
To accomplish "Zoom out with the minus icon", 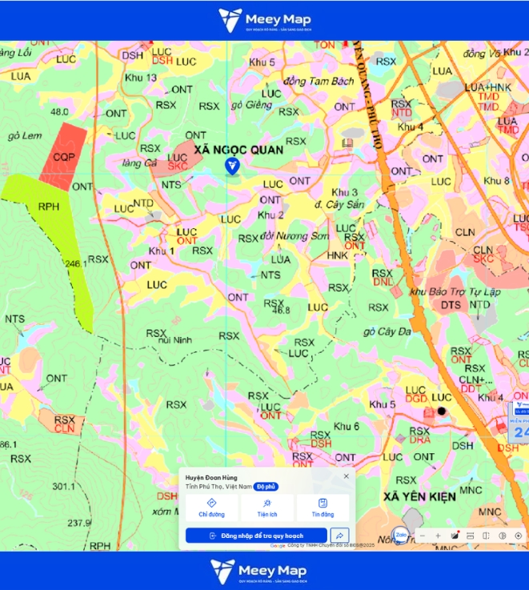I will point(422,536).
